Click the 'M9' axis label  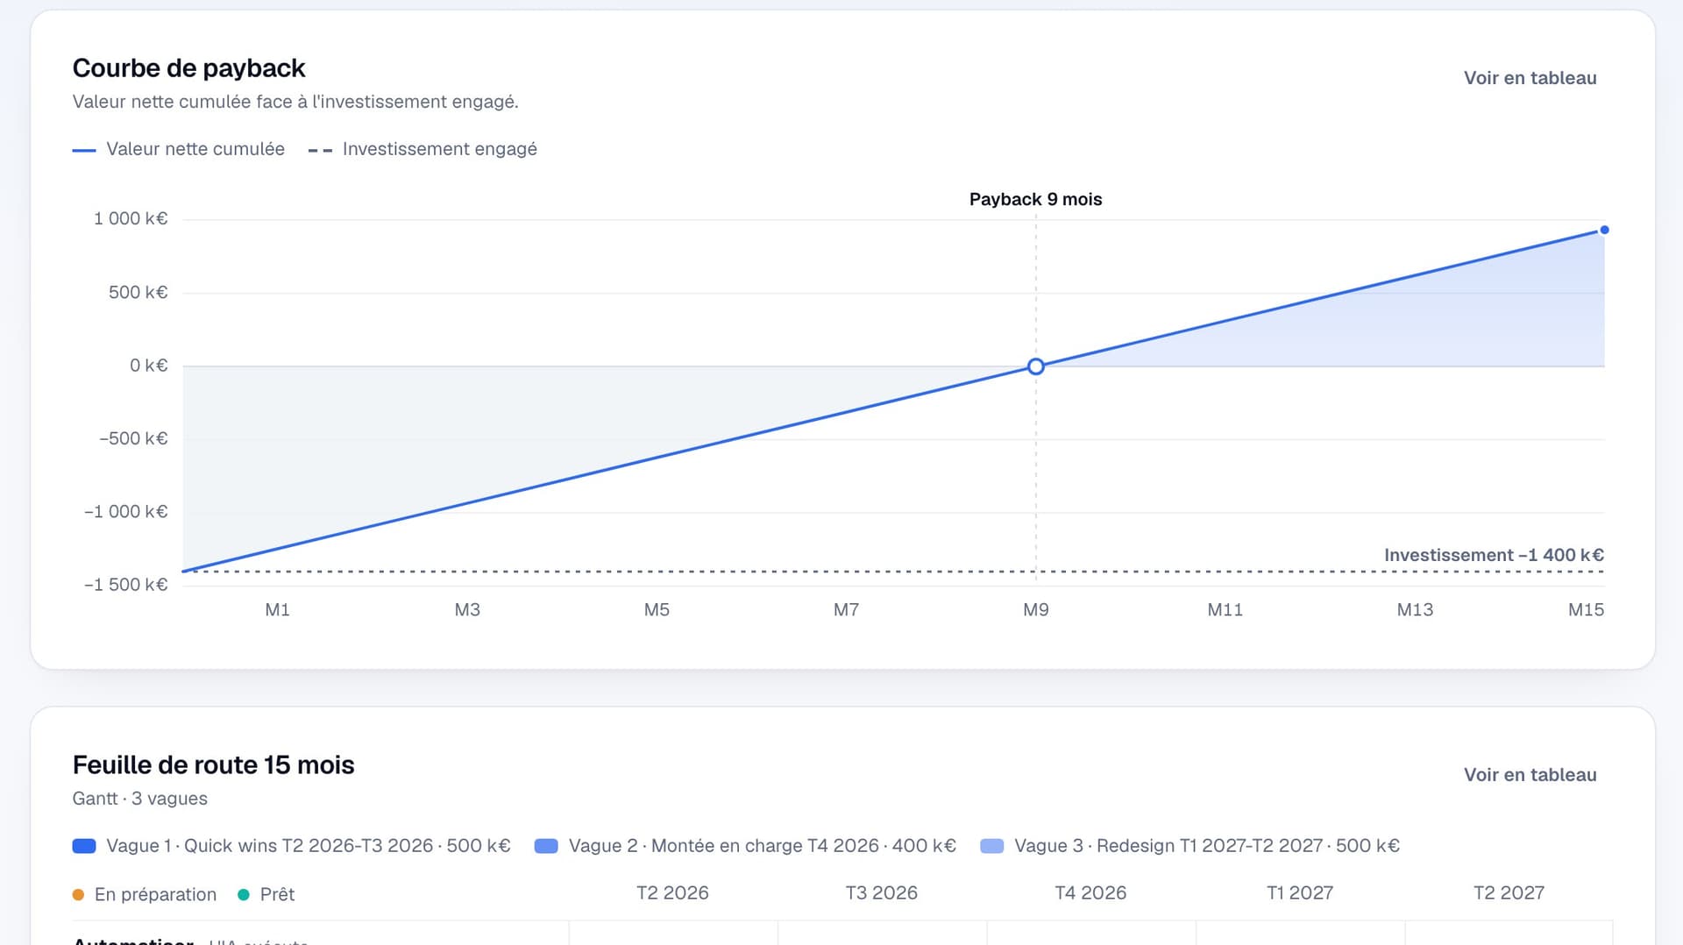click(x=1035, y=610)
